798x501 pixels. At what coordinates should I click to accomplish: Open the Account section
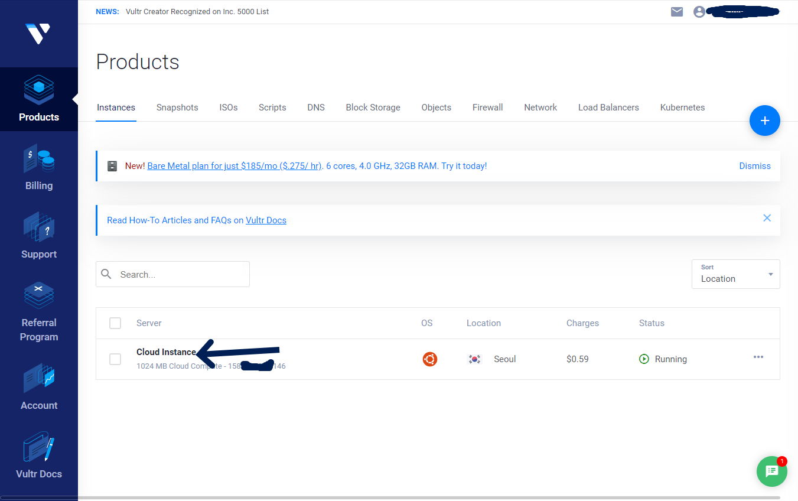pos(39,388)
